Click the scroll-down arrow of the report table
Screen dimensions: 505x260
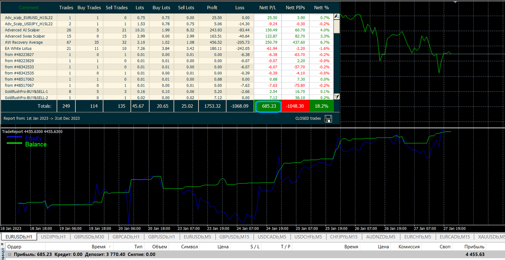[x=337, y=96]
